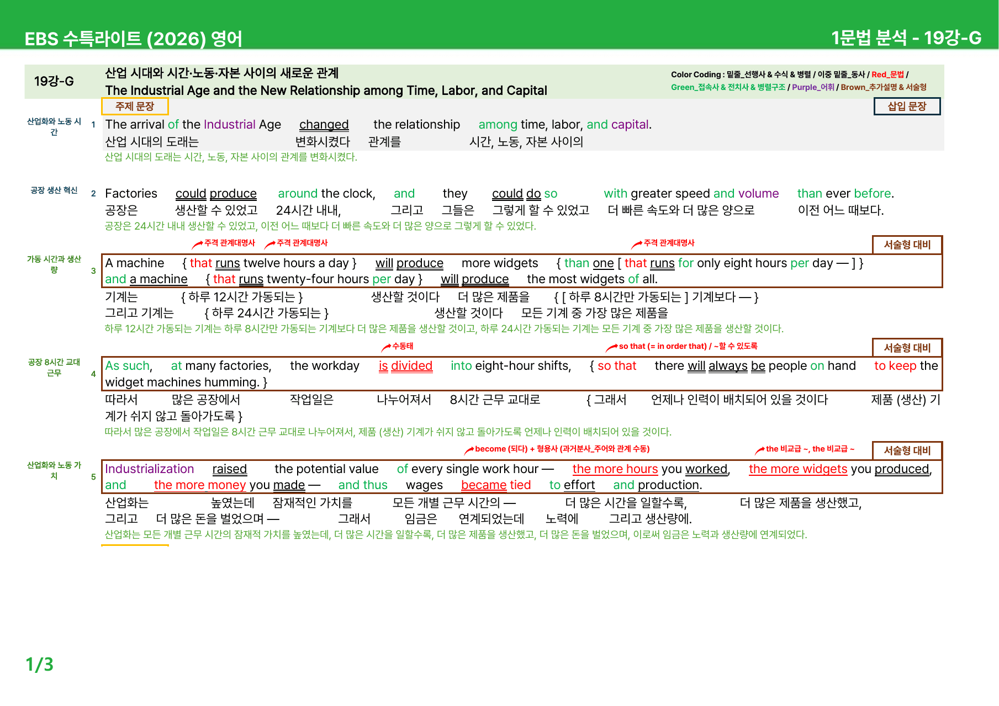The image size is (999, 706).
Task: Click the '삽입 문장' blue box label
Action: click(907, 106)
